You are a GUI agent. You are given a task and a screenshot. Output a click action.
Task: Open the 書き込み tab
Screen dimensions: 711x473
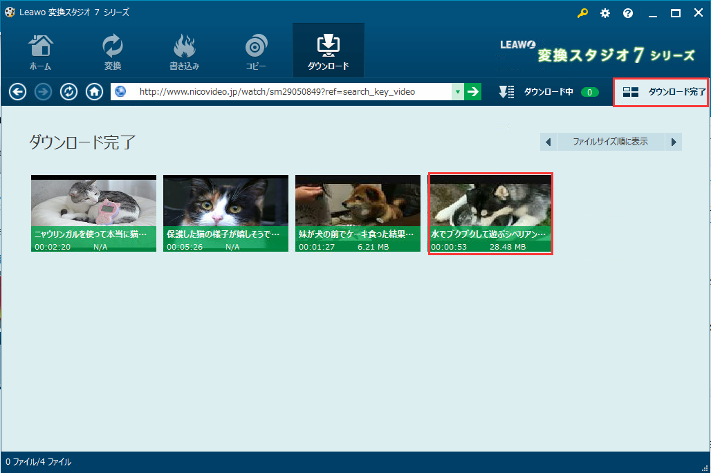point(184,53)
